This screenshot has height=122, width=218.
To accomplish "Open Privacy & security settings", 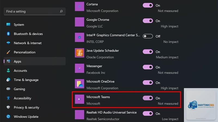I will point(35,107).
